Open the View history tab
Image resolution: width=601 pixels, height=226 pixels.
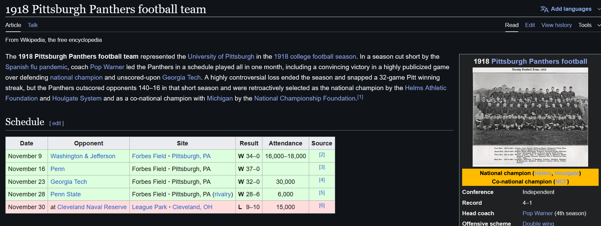(x=556, y=25)
